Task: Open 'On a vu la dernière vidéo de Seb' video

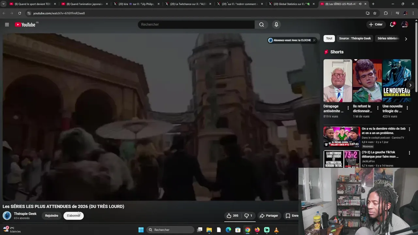Action: pos(383,131)
